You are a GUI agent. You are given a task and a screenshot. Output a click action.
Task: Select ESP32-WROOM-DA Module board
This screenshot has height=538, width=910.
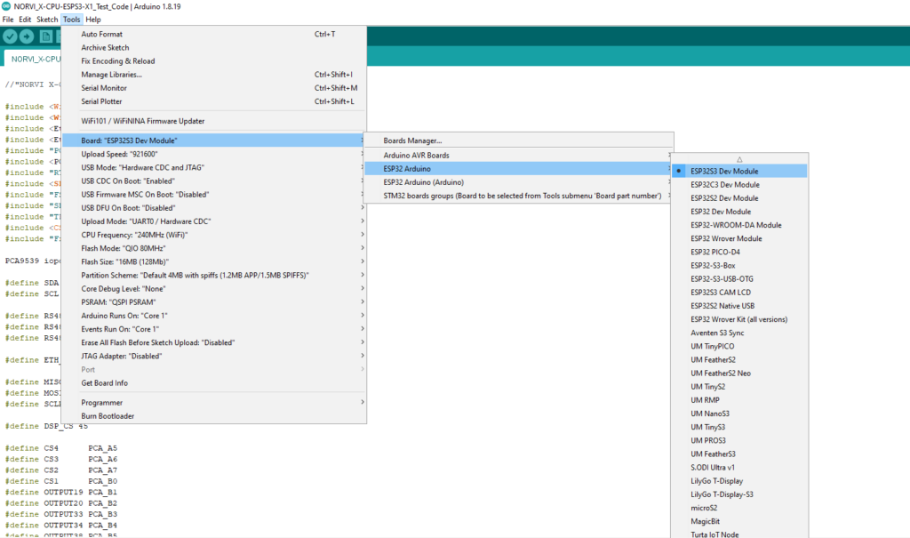click(739, 225)
